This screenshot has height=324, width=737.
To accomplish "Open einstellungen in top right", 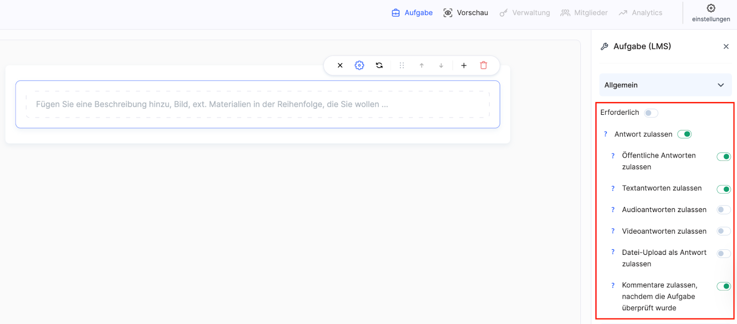I will pos(711,12).
